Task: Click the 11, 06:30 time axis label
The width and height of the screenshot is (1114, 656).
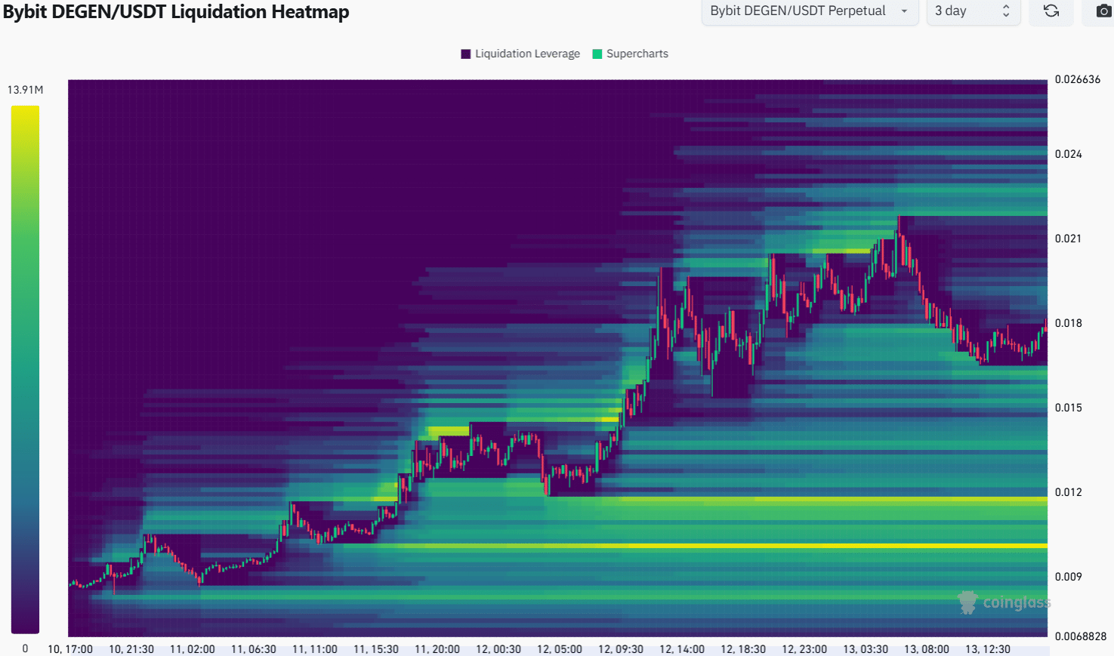Action: [254, 649]
